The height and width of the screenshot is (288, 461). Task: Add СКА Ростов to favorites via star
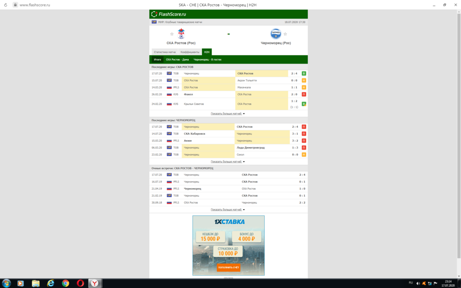point(171,34)
